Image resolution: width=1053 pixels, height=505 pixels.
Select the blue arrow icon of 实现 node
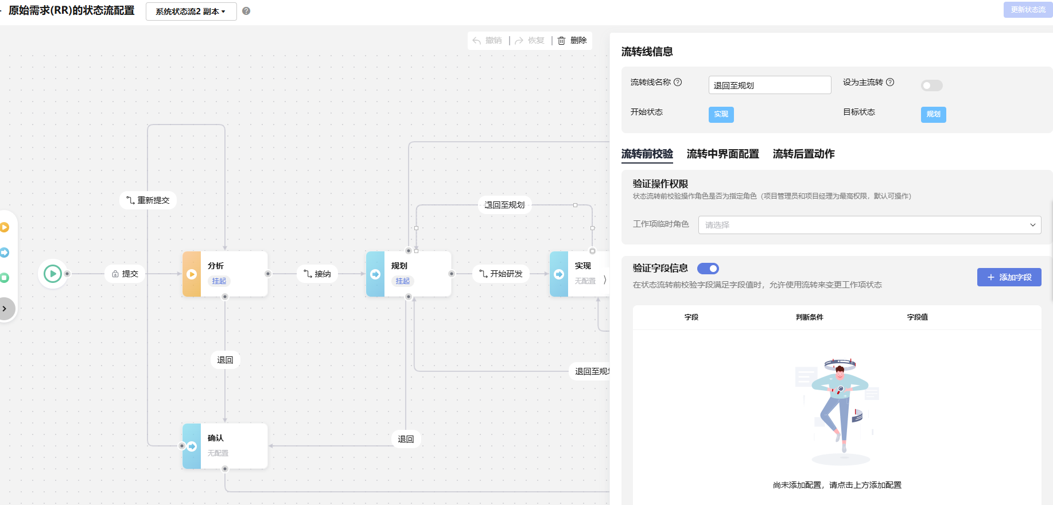pos(559,274)
